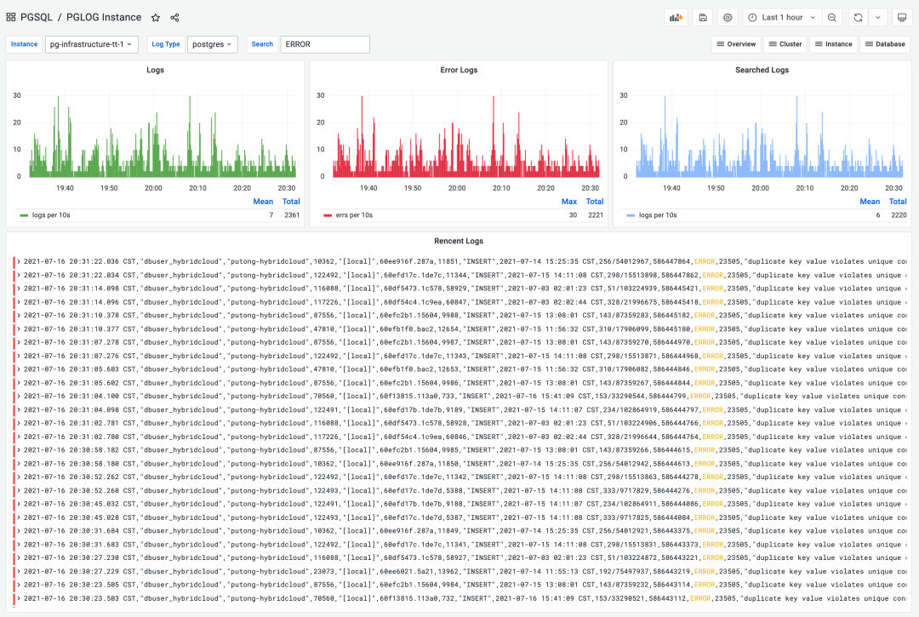Open dashboard settings gear
This screenshot has width=919, height=617.
tap(728, 18)
